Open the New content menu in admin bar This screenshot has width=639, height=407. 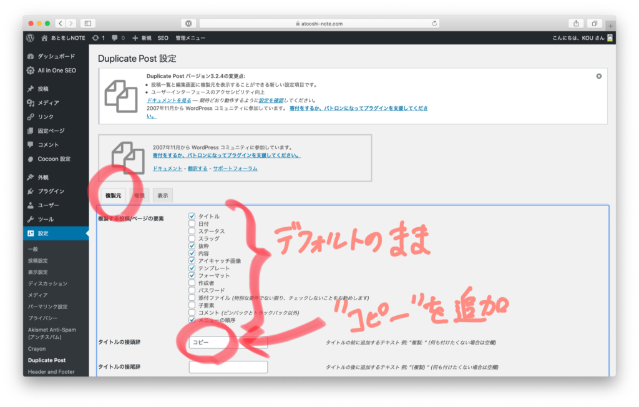pos(142,38)
